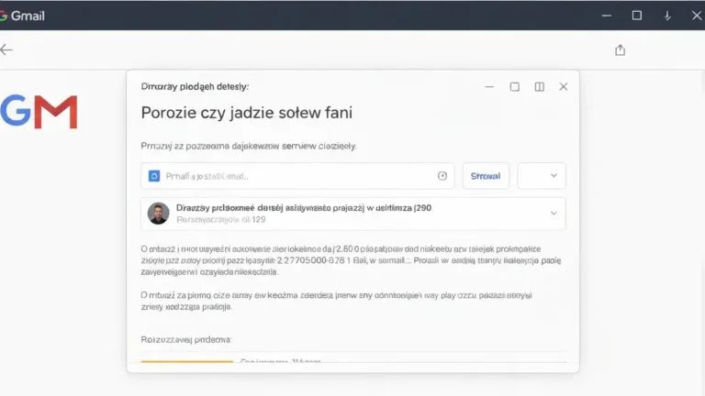Viewport: 705px width, 396px height.
Task: Close the dialog with X
Action: point(564,87)
